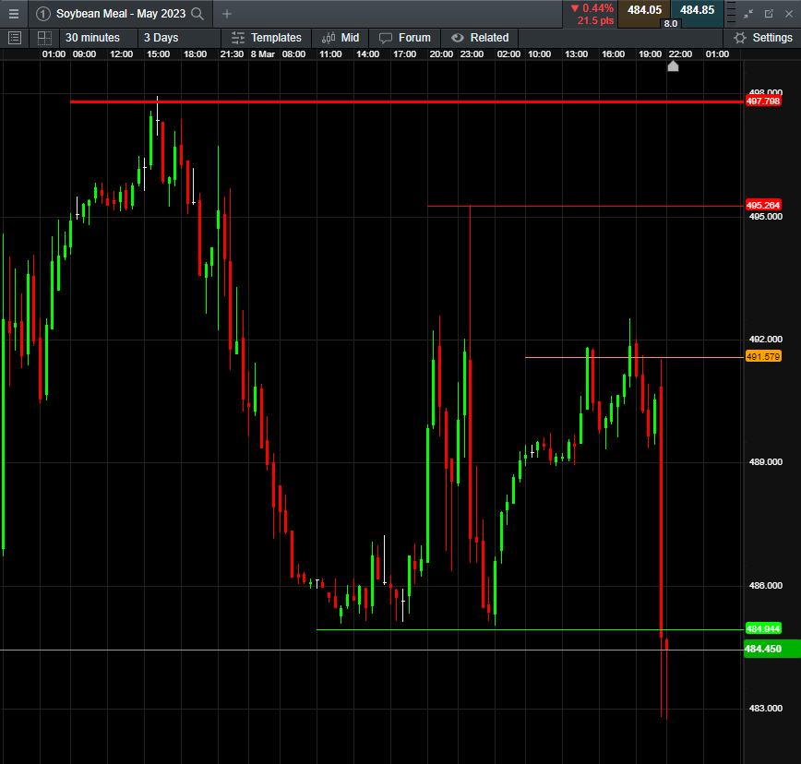Open the 30 minutes interval dropdown
Screen dimensions: 801x764
[98, 38]
